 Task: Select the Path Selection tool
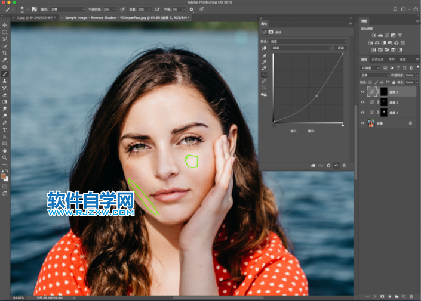click(x=5, y=136)
